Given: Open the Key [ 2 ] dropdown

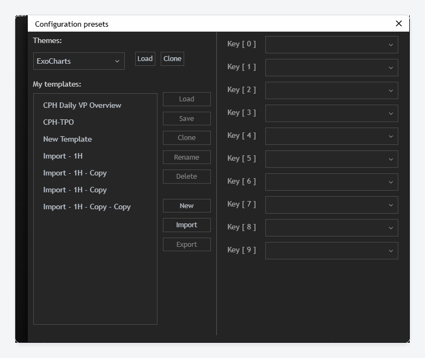Looking at the screenshot, I should pos(332,90).
